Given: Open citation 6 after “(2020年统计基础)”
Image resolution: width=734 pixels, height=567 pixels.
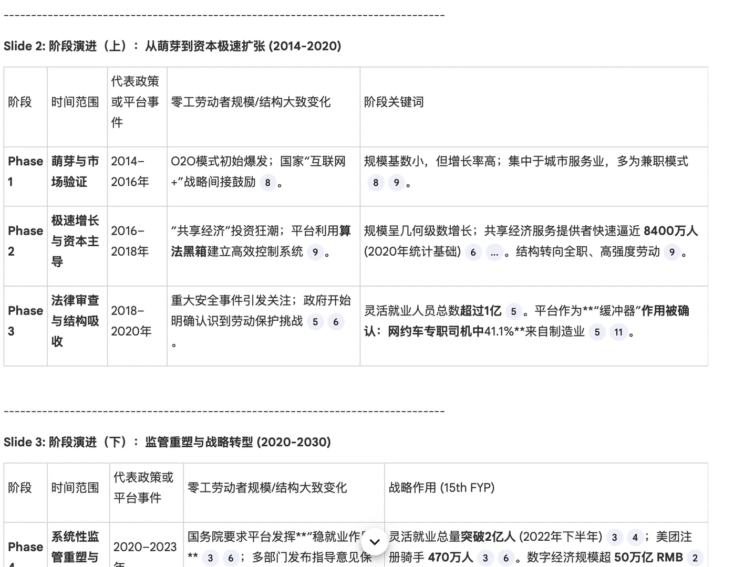Looking at the screenshot, I should [473, 253].
